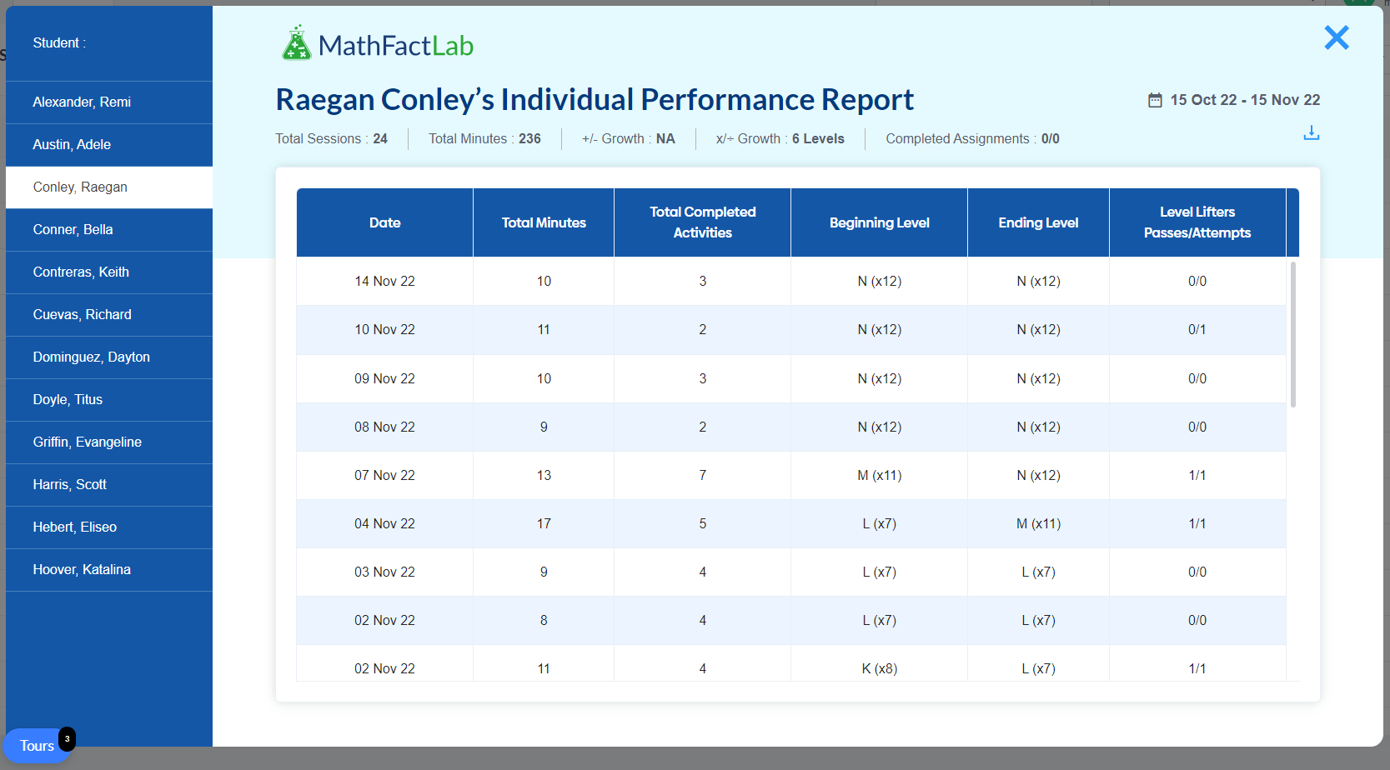1390x770 pixels.
Task: Click the Ending Level column header
Action: 1038,222
